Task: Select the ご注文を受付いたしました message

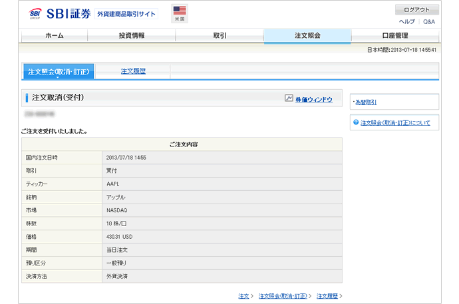Action: pyautogui.click(x=55, y=131)
